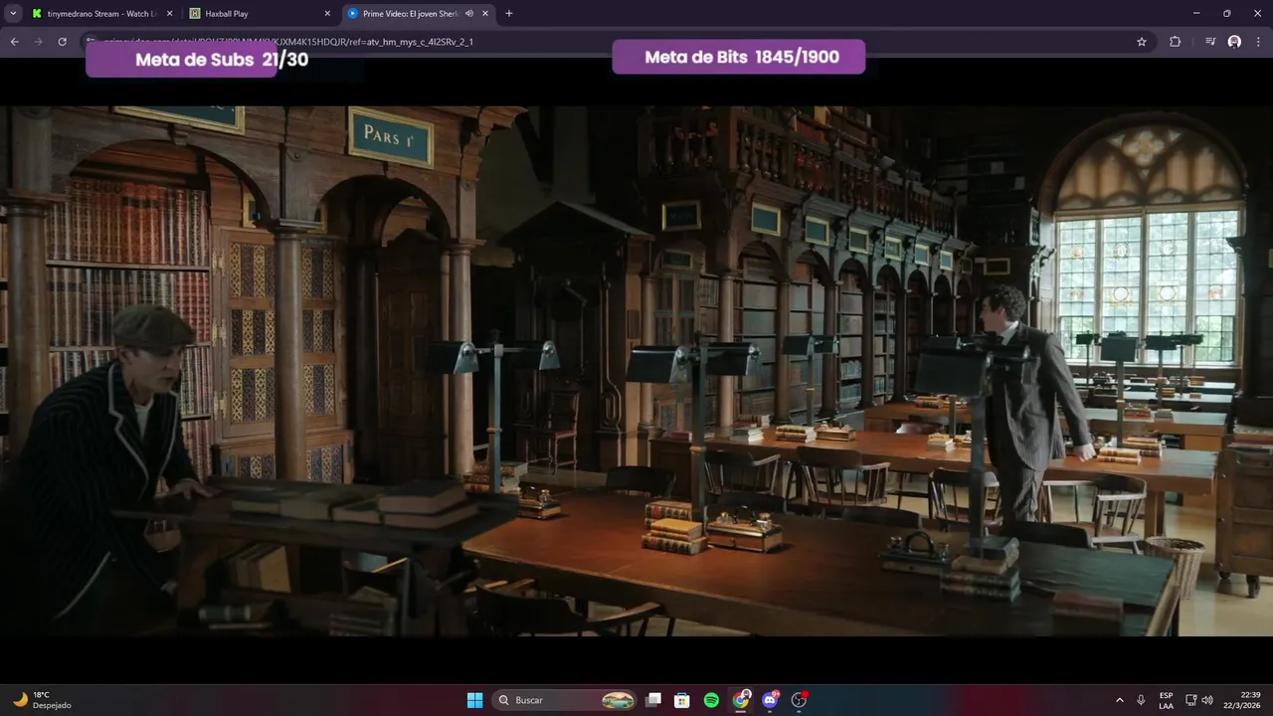
Task: Open a new browser tab
Action: (509, 14)
